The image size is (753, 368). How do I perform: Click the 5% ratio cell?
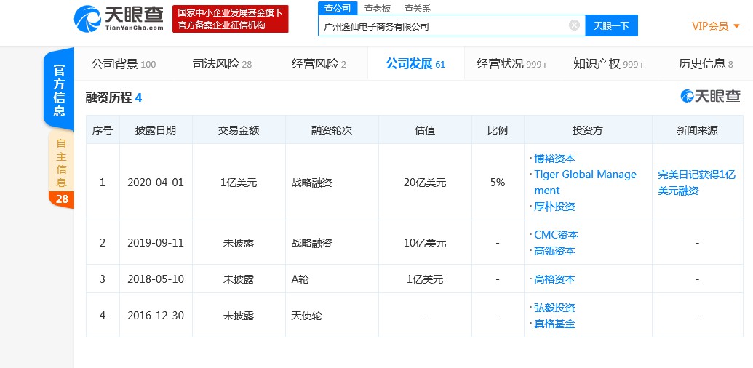(498, 183)
